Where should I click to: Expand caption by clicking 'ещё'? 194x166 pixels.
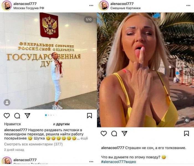coord(84,138)
